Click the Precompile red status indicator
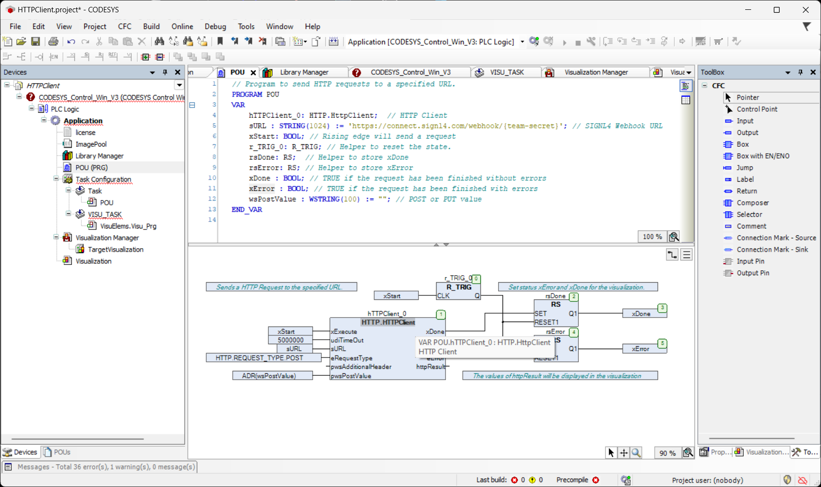 [x=596, y=480]
